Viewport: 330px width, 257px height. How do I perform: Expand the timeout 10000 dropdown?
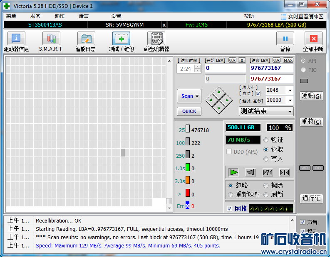click(x=290, y=100)
